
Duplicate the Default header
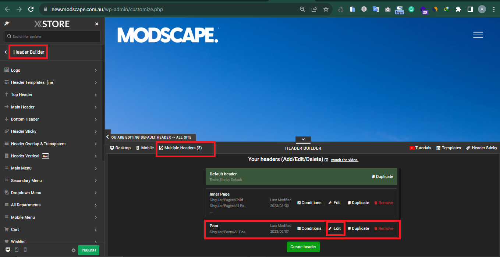coord(382,176)
